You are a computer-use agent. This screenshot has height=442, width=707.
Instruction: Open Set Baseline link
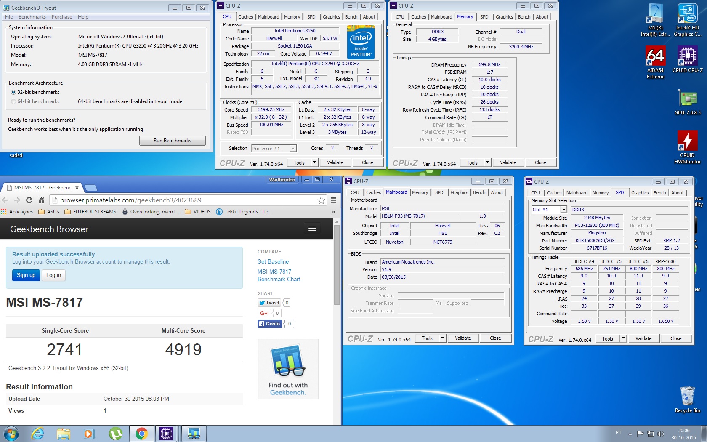[273, 261]
